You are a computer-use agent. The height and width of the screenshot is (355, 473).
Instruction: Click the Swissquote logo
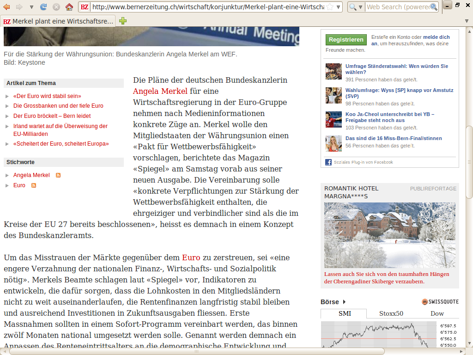(x=440, y=301)
